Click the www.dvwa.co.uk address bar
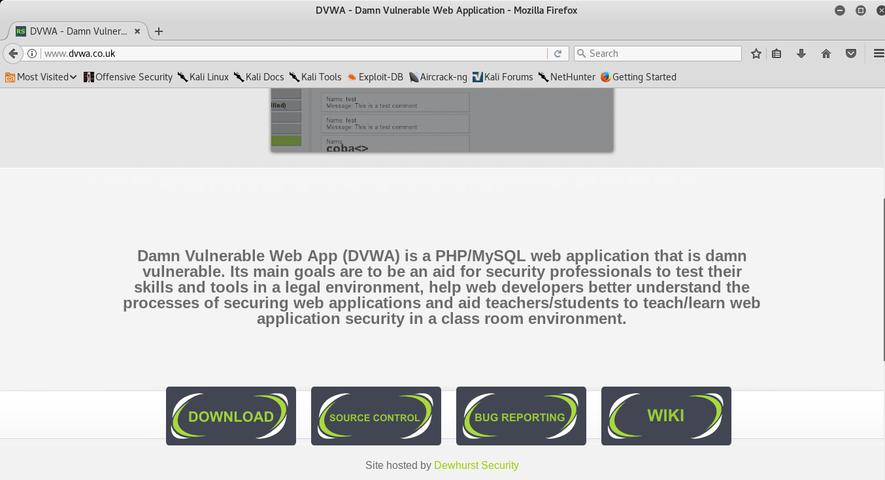Screen dimensions: 885x480 (294, 54)
